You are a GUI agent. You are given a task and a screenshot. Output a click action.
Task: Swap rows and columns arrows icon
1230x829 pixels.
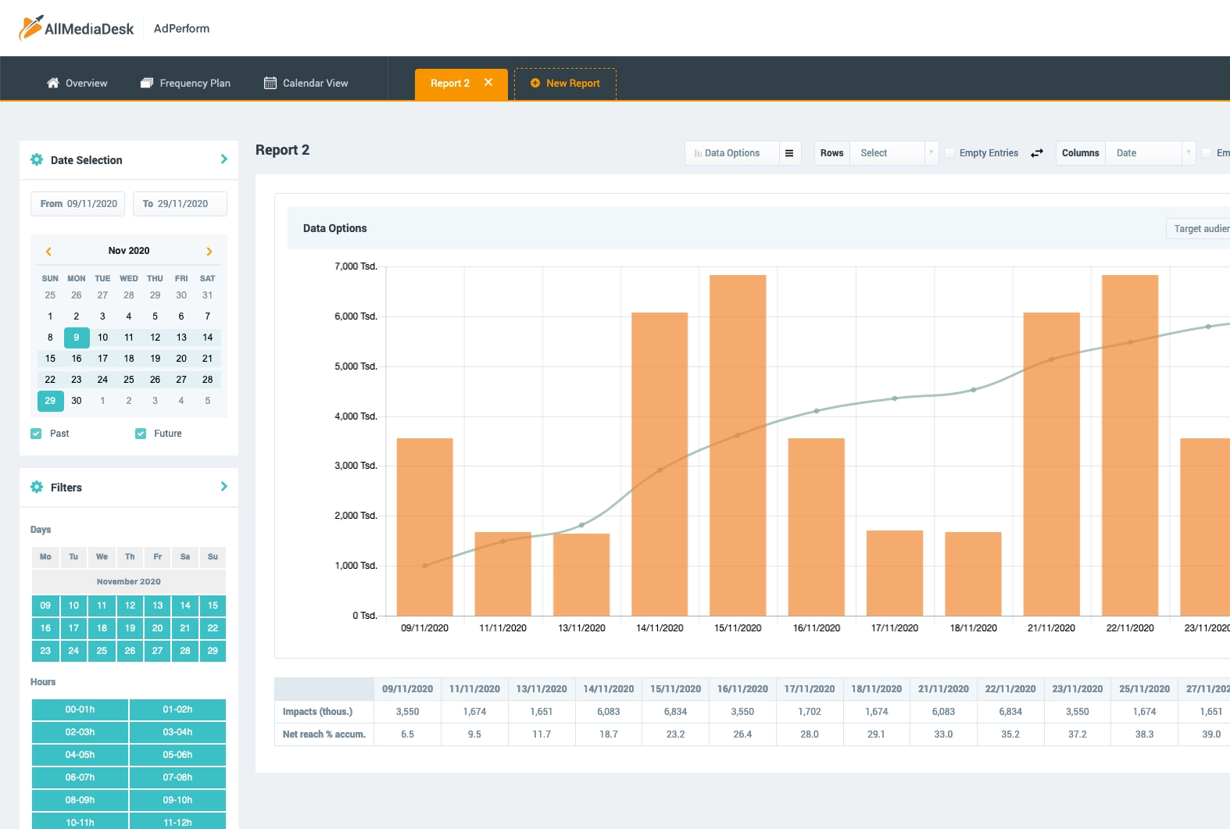click(x=1037, y=153)
